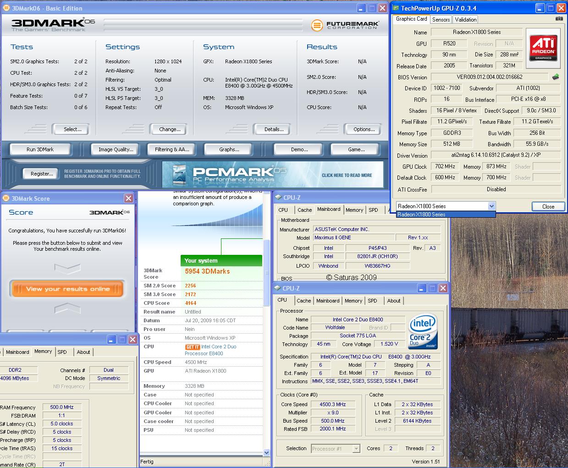Click the Rated FSB 2000.1 MHz value

(x=333, y=429)
